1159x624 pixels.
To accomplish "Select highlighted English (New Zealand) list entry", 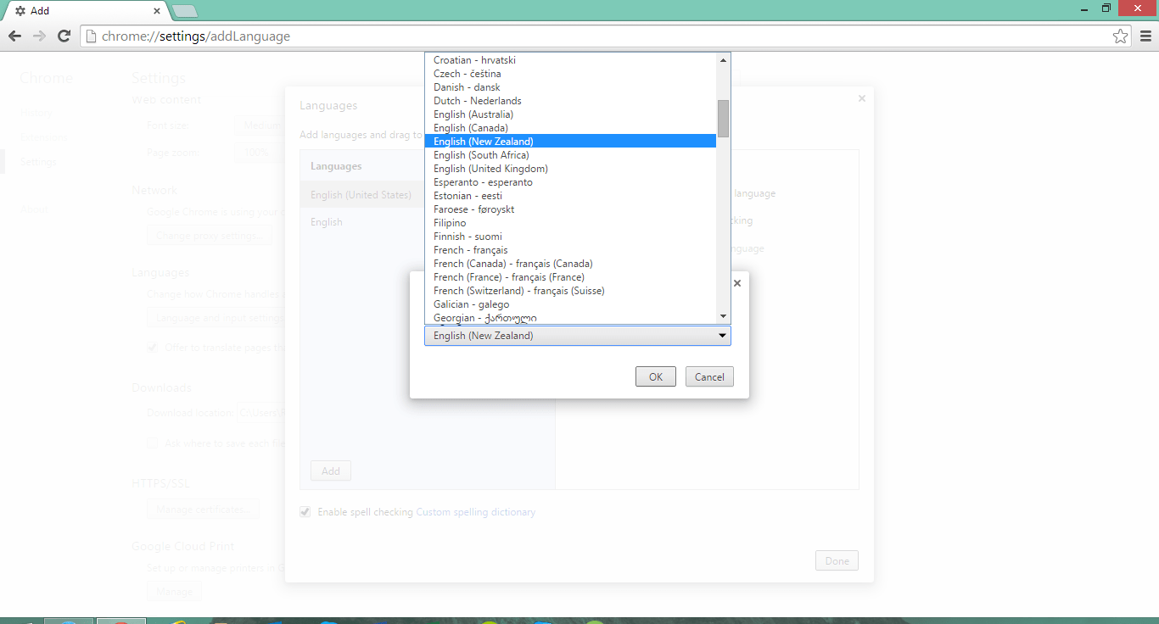I will pyautogui.click(x=570, y=142).
